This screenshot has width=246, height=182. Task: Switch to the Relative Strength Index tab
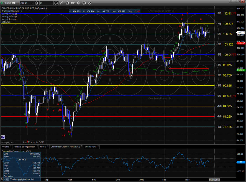click(25, 146)
